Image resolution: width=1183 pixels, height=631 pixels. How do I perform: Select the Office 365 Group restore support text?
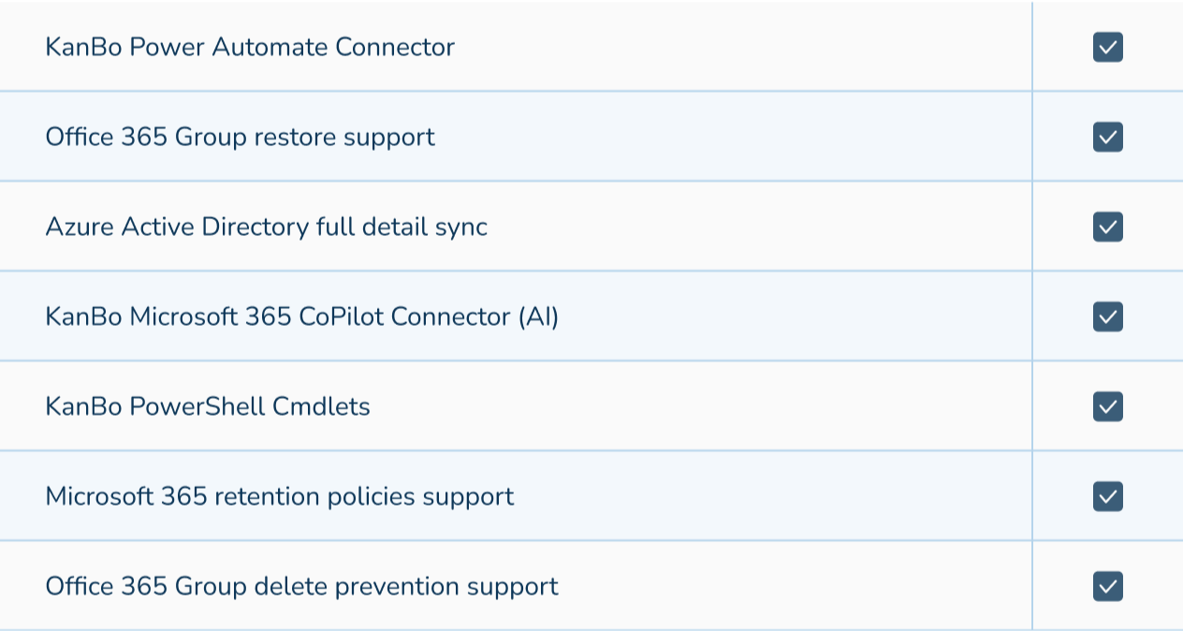point(240,137)
